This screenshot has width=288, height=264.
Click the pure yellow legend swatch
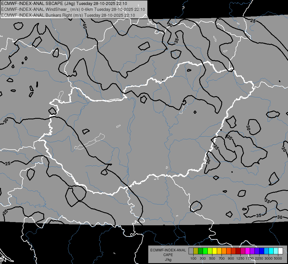point(214,251)
